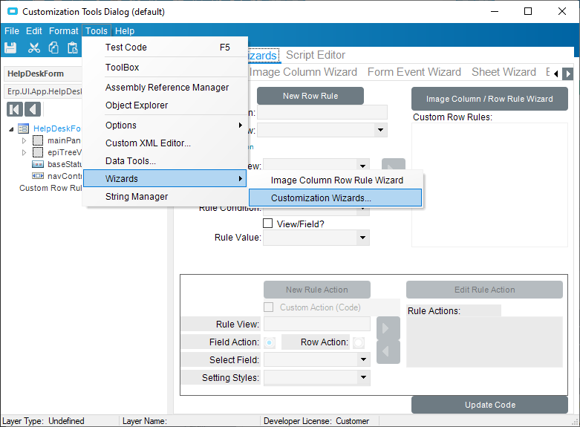
Task: Click the Rule Actions list area
Action: (484, 342)
